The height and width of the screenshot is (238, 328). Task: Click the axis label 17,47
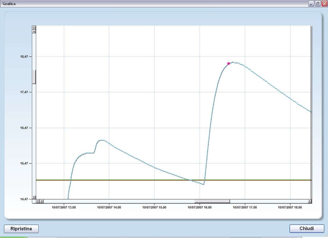tap(24, 92)
